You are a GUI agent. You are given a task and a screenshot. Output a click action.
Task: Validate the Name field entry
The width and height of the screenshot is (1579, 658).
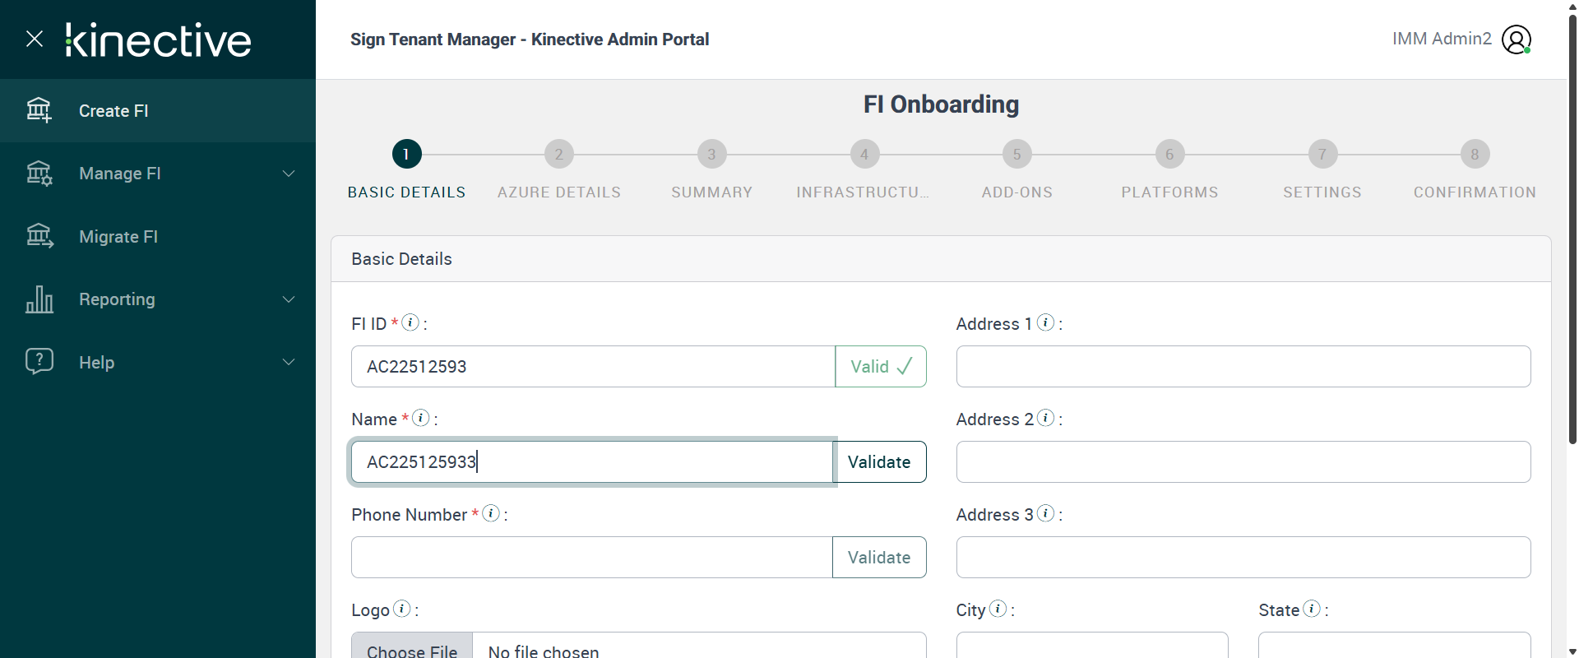coord(879,462)
